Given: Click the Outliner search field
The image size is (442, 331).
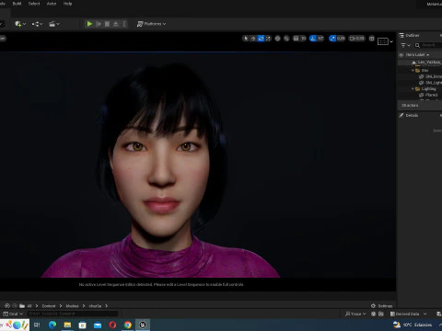Looking at the screenshot, I should [x=429, y=45].
